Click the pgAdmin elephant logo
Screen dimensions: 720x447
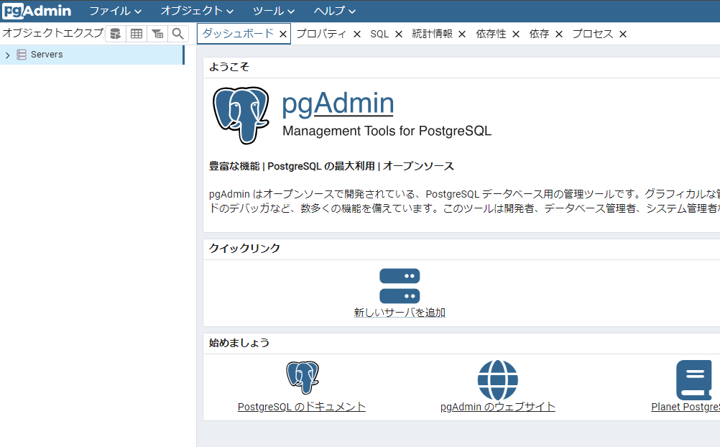241,115
